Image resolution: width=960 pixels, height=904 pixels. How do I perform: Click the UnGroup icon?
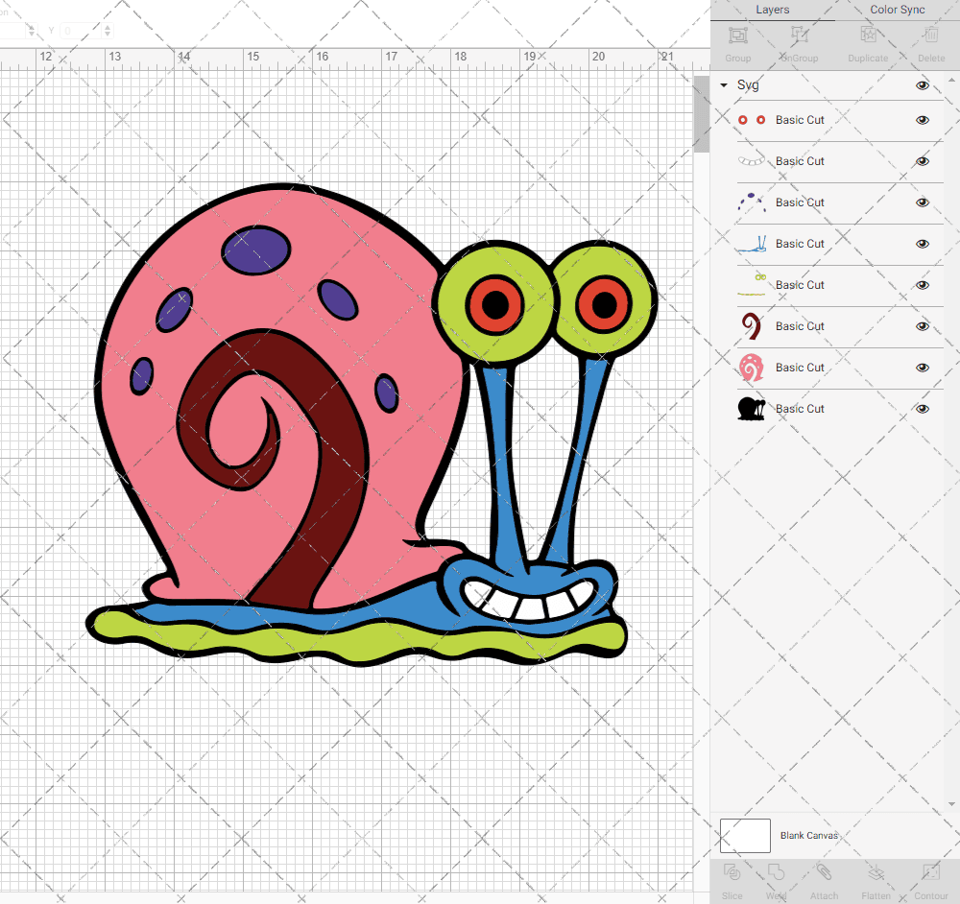click(x=799, y=36)
